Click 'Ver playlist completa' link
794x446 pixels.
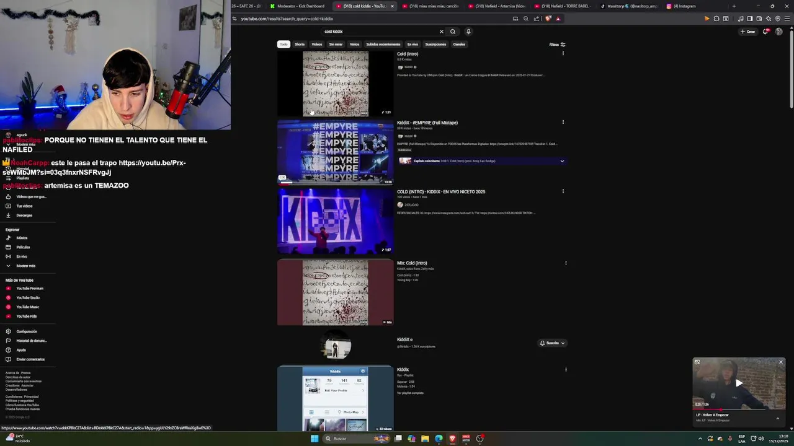click(411, 393)
